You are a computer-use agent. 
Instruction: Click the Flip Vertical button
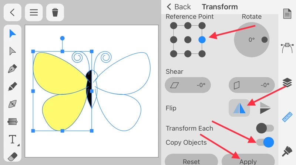[265, 108]
